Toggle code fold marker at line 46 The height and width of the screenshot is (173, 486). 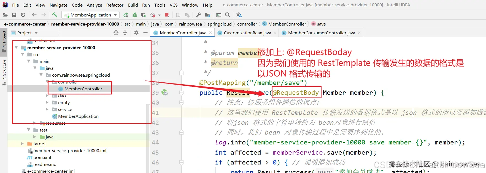[x=181, y=163]
